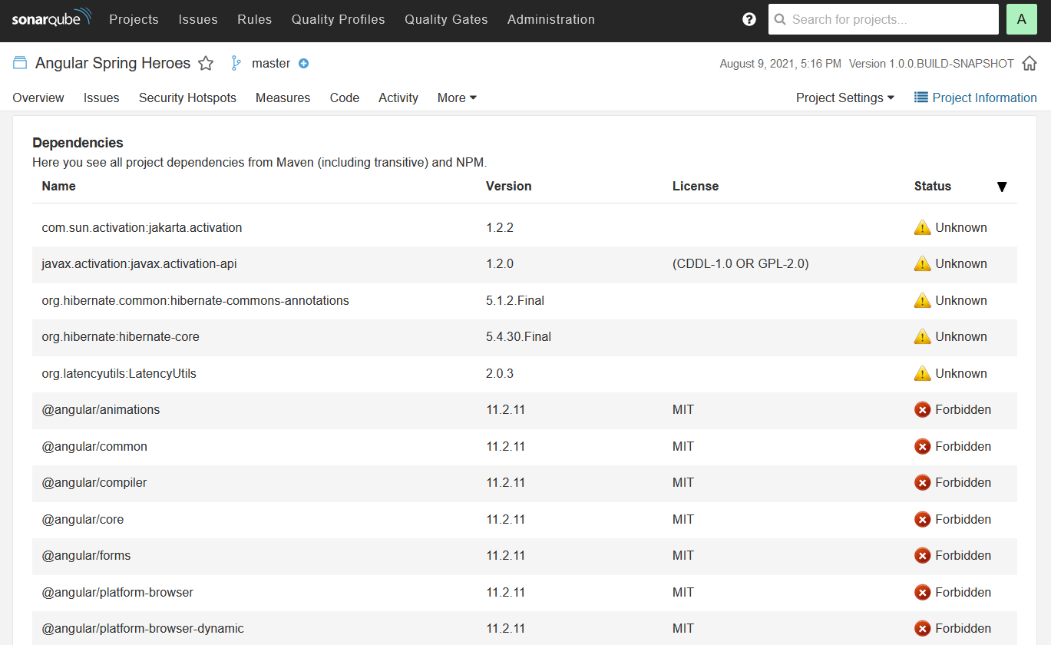Click the Status column header
The width and height of the screenshot is (1051, 645).
pos(933,186)
